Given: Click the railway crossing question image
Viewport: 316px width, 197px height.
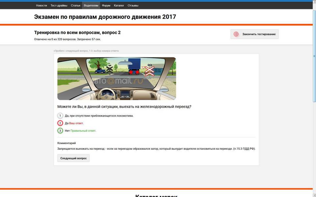Looking at the screenshot, I should tap(117, 79).
